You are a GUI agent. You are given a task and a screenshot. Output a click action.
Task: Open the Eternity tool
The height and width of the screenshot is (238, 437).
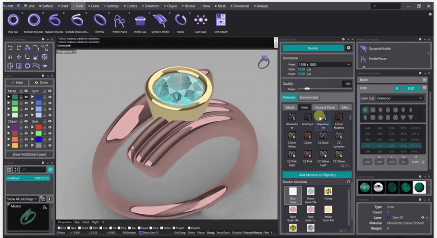pos(99,20)
